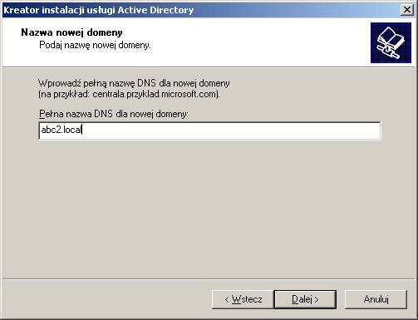Cancel the wizard with Anuluj
The height and width of the screenshot is (320, 418).
(376, 299)
